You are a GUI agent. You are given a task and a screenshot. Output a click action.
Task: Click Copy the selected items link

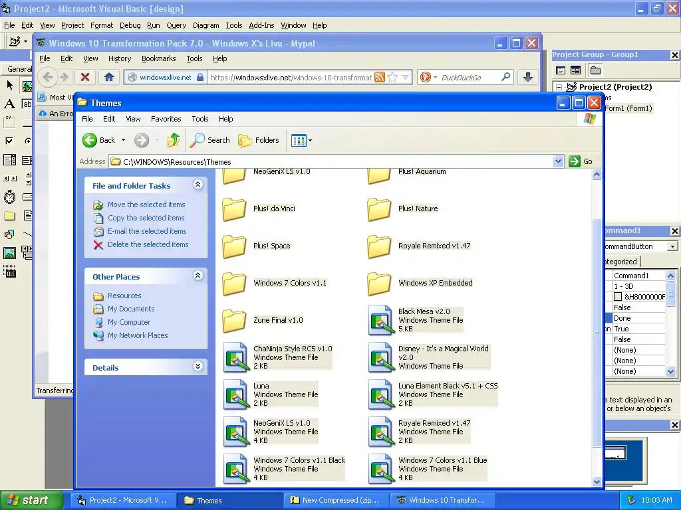[x=146, y=218]
